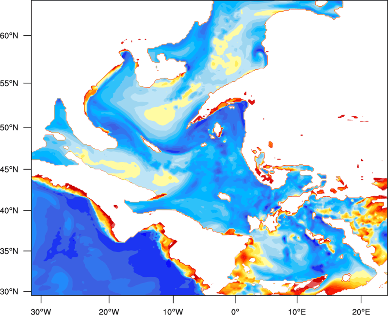
Task: Click the 50°N latitude label
Action: [x=9, y=127]
